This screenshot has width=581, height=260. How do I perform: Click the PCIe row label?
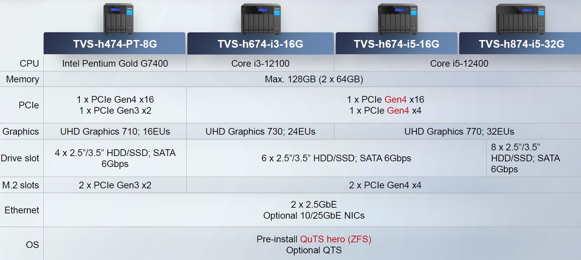29,105
